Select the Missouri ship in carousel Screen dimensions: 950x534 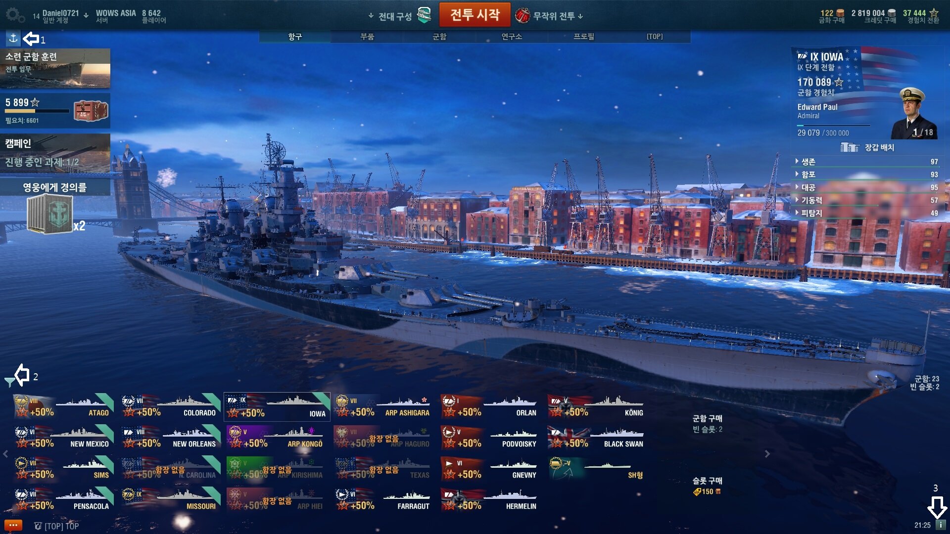(x=171, y=499)
